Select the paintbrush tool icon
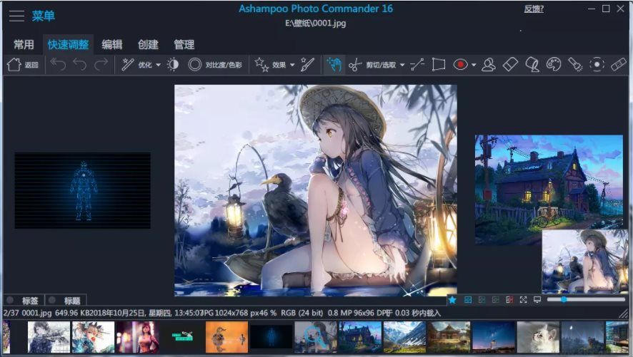633x357 pixels. tap(308, 65)
